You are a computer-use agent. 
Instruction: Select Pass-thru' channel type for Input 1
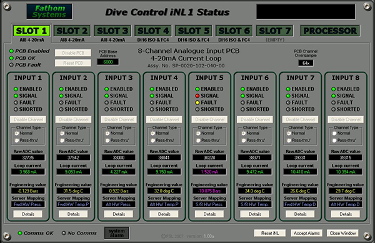[17, 141]
